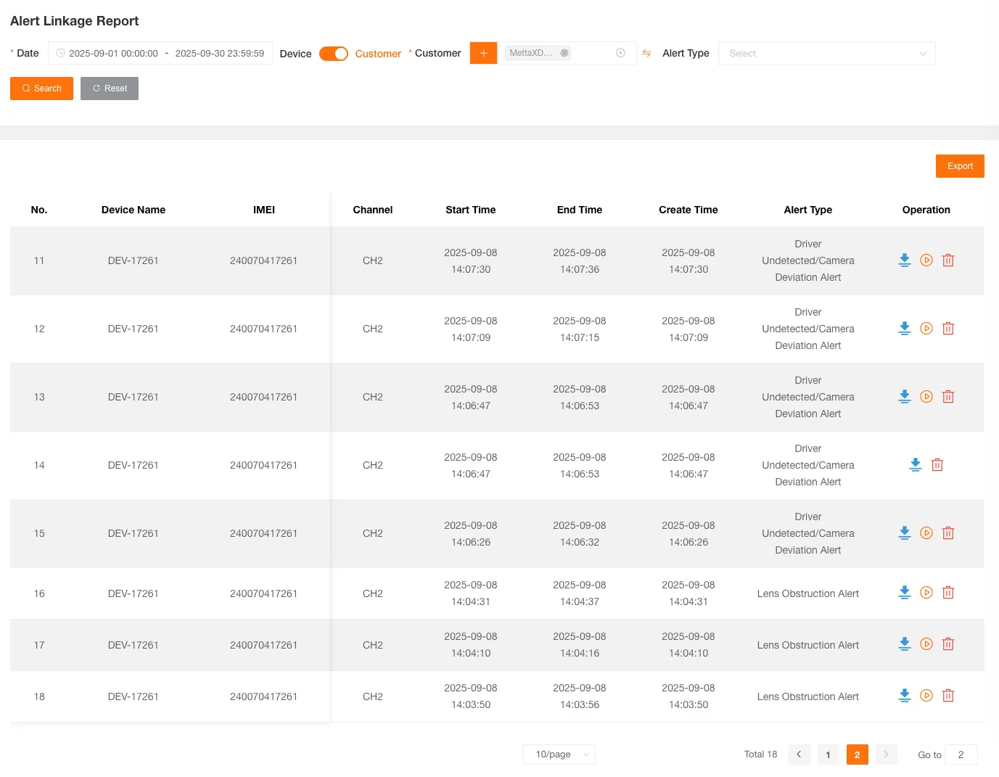The height and width of the screenshot is (777, 999).
Task: Remove the MettaXD customer tag
Action: click(x=564, y=53)
